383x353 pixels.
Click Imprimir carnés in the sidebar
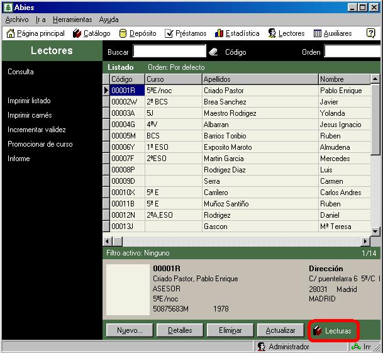(x=30, y=115)
